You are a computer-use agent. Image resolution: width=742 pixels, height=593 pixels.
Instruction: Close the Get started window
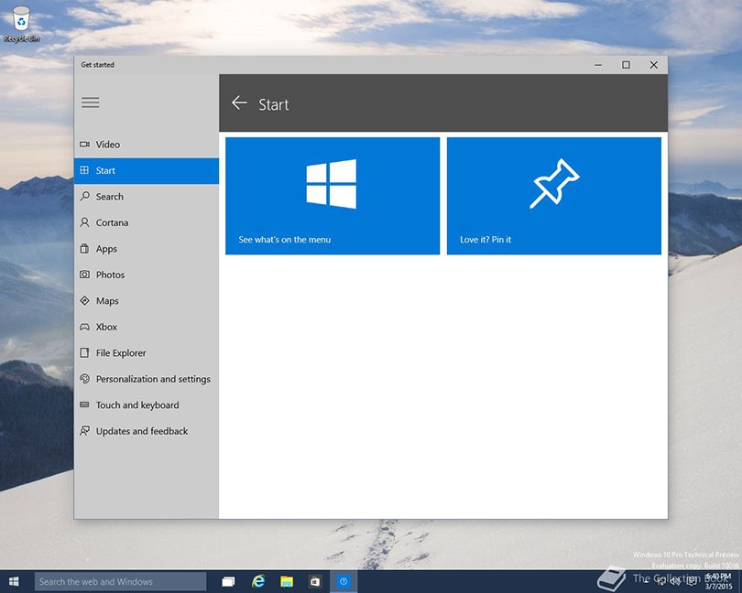pos(653,65)
